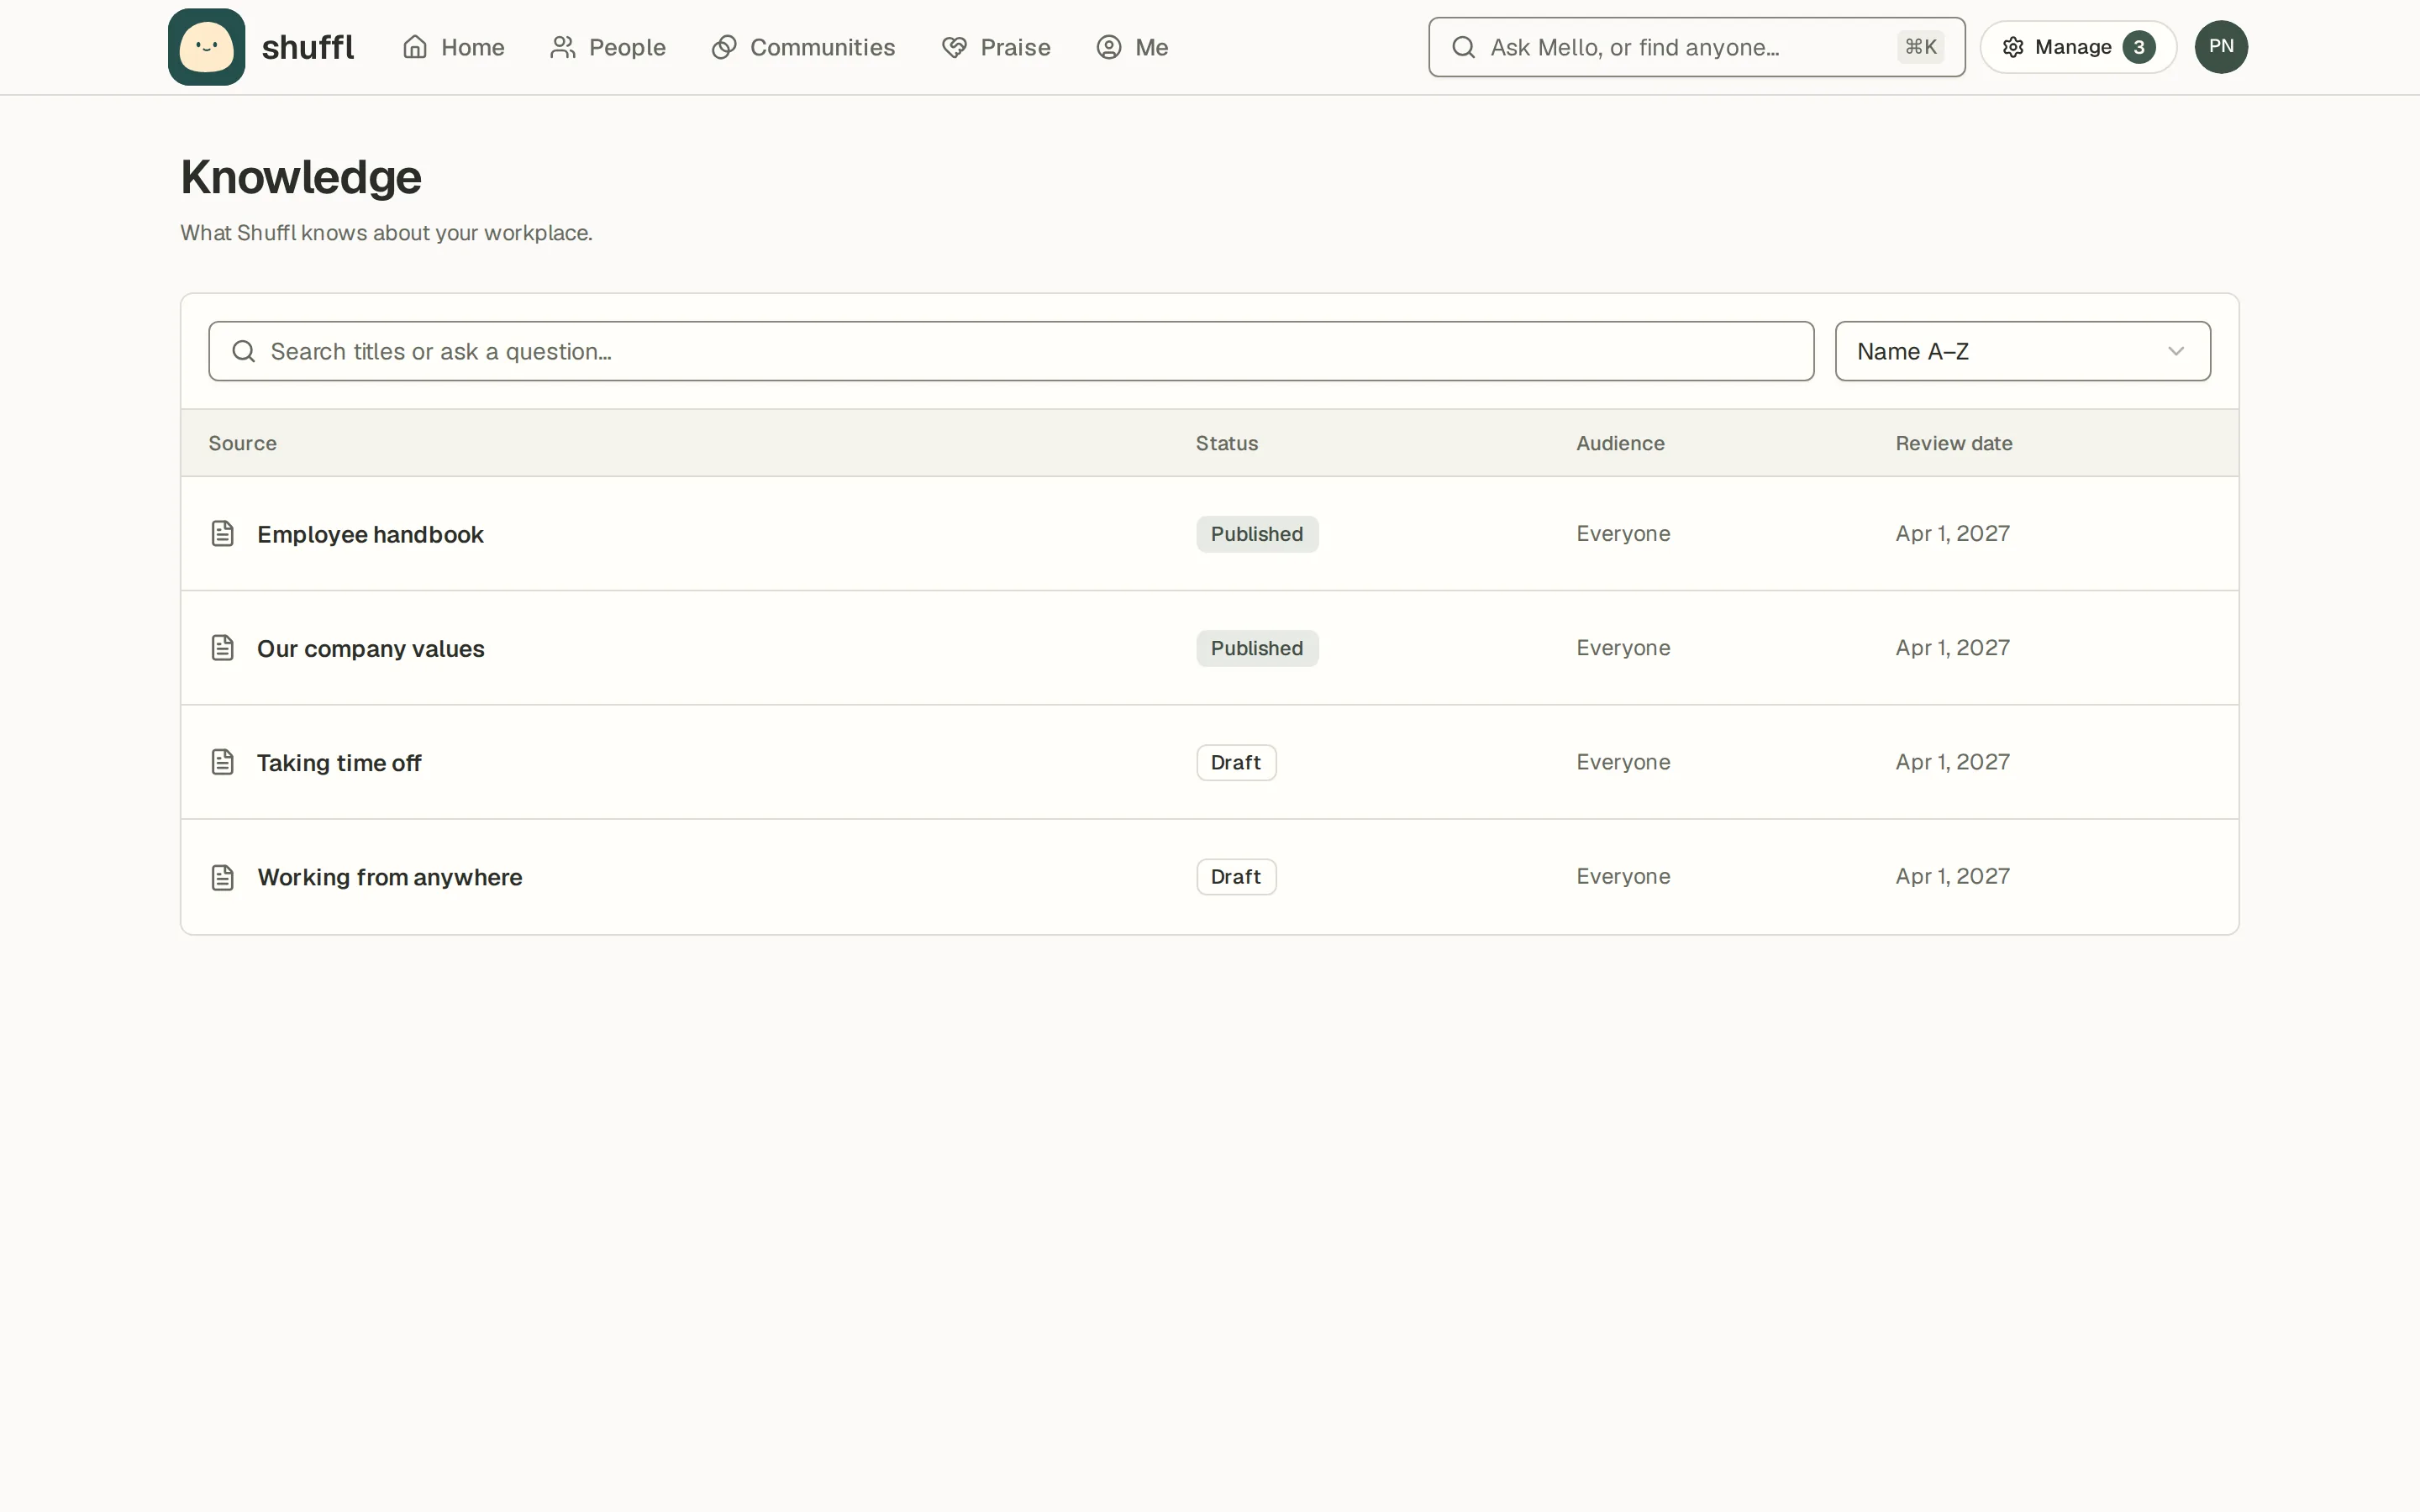Viewport: 2420px width, 1512px height.
Task: Open the Me profile section
Action: pos(1132,47)
